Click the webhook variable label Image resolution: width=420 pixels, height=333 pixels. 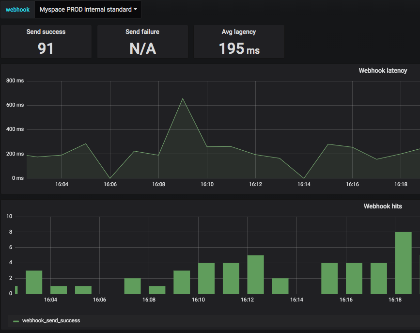(17, 10)
